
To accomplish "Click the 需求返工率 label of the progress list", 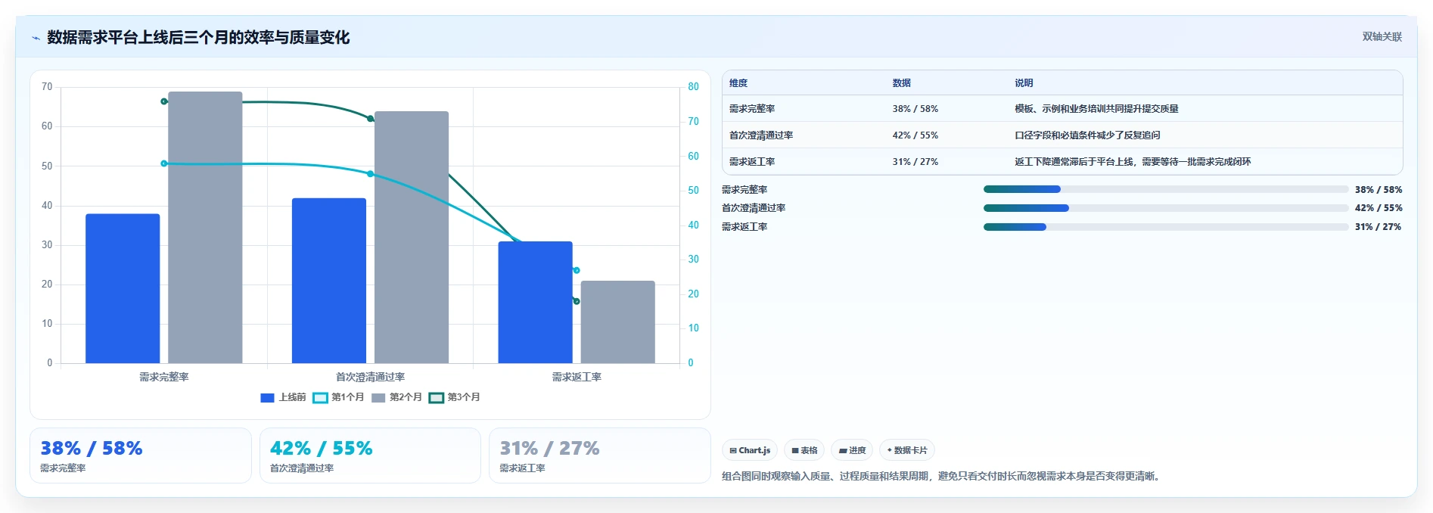I will 744,227.
